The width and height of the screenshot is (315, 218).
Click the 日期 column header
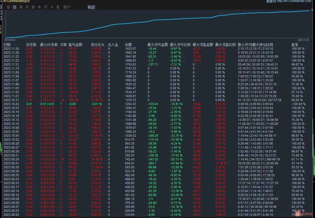click(7, 45)
